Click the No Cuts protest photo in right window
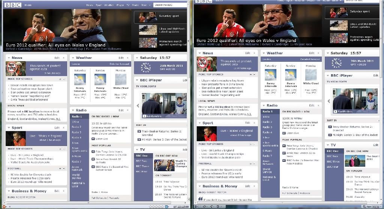This screenshot has height=209, width=384. tap(207, 64)
